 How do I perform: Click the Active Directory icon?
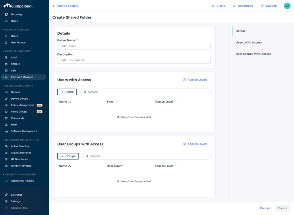pos(6,146)
